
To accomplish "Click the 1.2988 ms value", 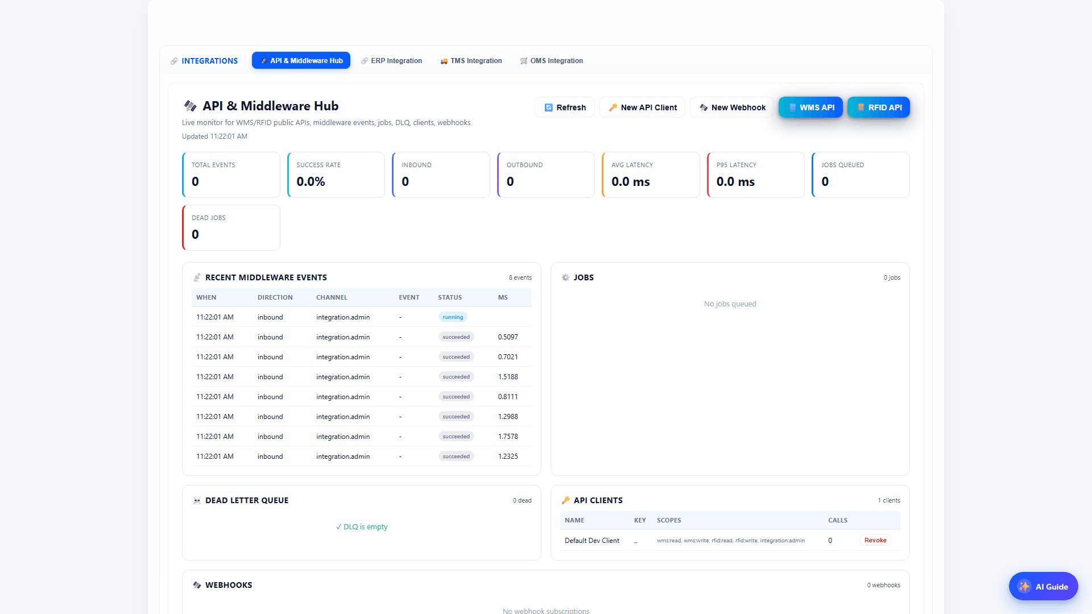I will click(x=508, y=417).
